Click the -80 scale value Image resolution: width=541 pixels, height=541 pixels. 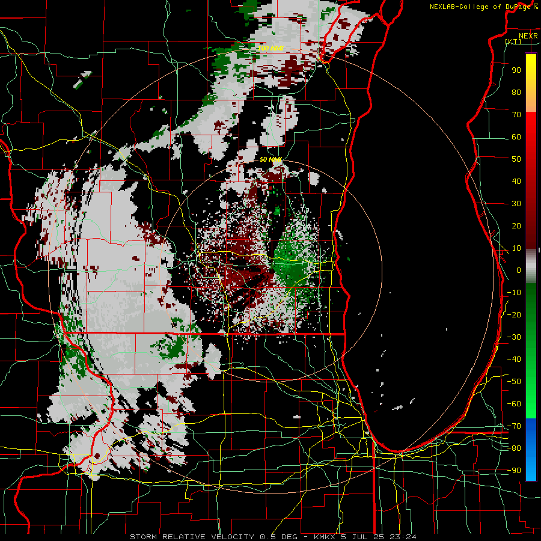pyautogui.click(x=514, y=448)
